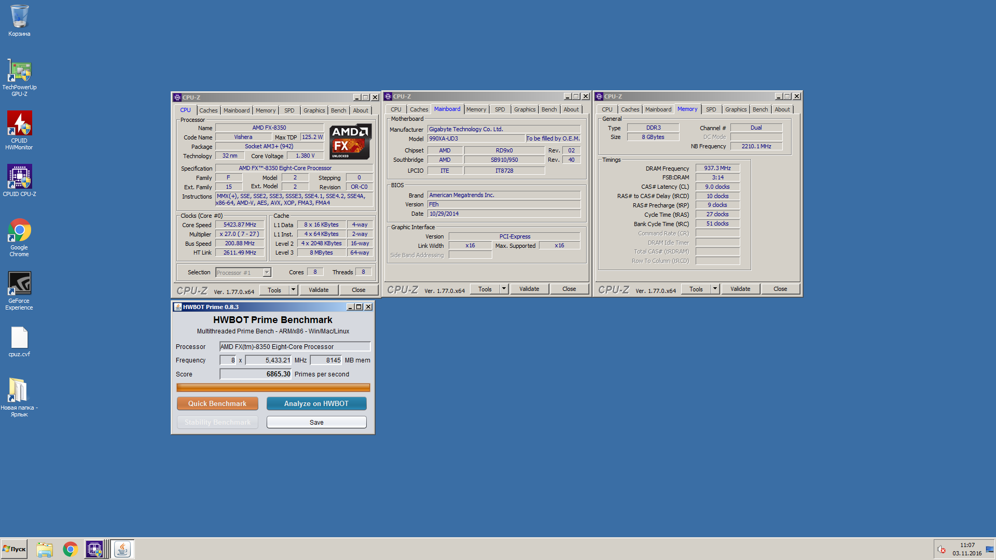
Task: Launch Chrome from the taskbar
Action: pos(70,549)
